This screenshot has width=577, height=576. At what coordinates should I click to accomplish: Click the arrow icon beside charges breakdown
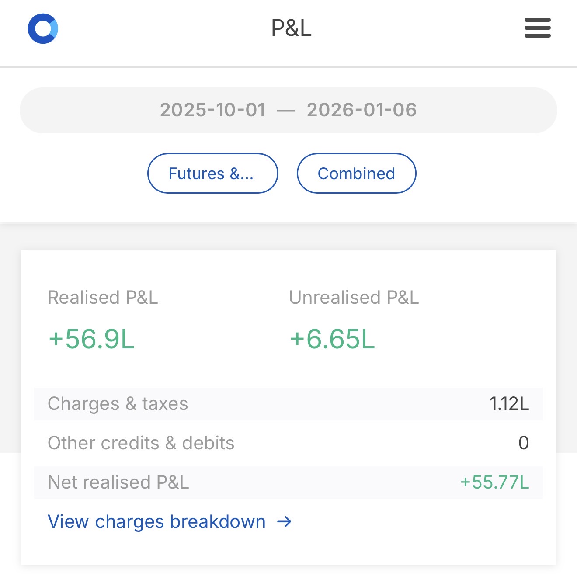tap(285, 521)
